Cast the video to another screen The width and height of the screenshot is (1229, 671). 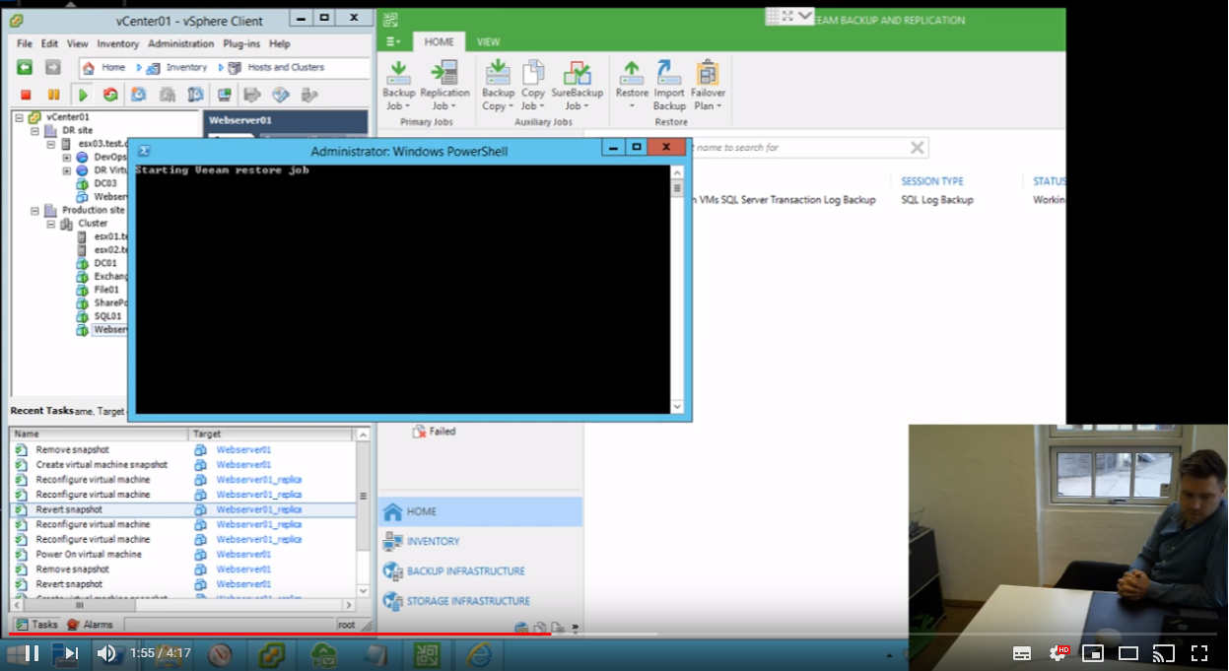[1164, 652]
